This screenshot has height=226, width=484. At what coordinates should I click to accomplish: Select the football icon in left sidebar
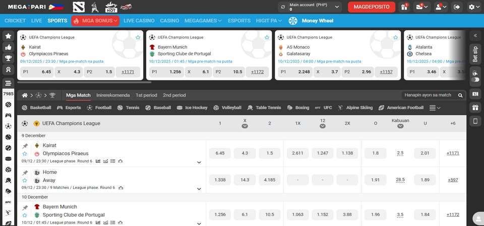click(9, 126)
